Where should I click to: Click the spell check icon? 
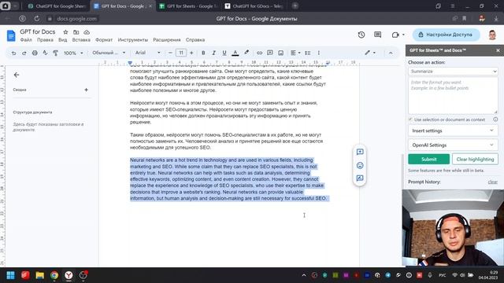[x=45, y=53]
